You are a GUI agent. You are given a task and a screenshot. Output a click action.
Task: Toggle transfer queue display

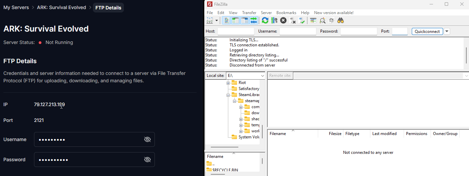[253, 20]
